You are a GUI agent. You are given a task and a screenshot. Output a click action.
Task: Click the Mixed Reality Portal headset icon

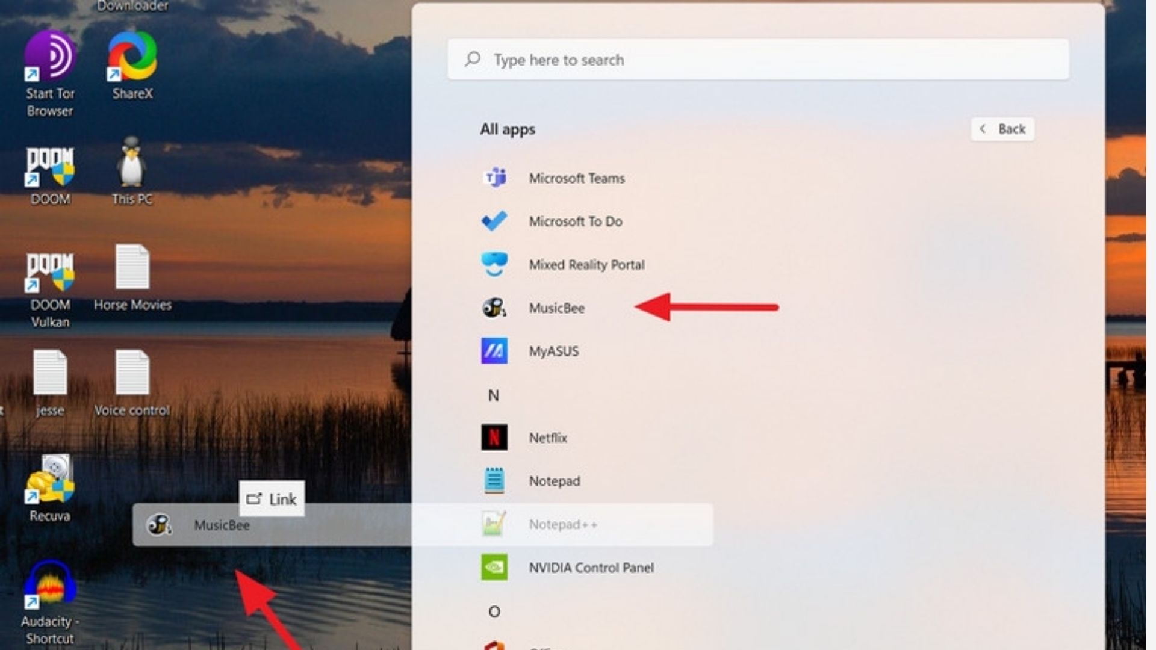[x=494, y=264]
